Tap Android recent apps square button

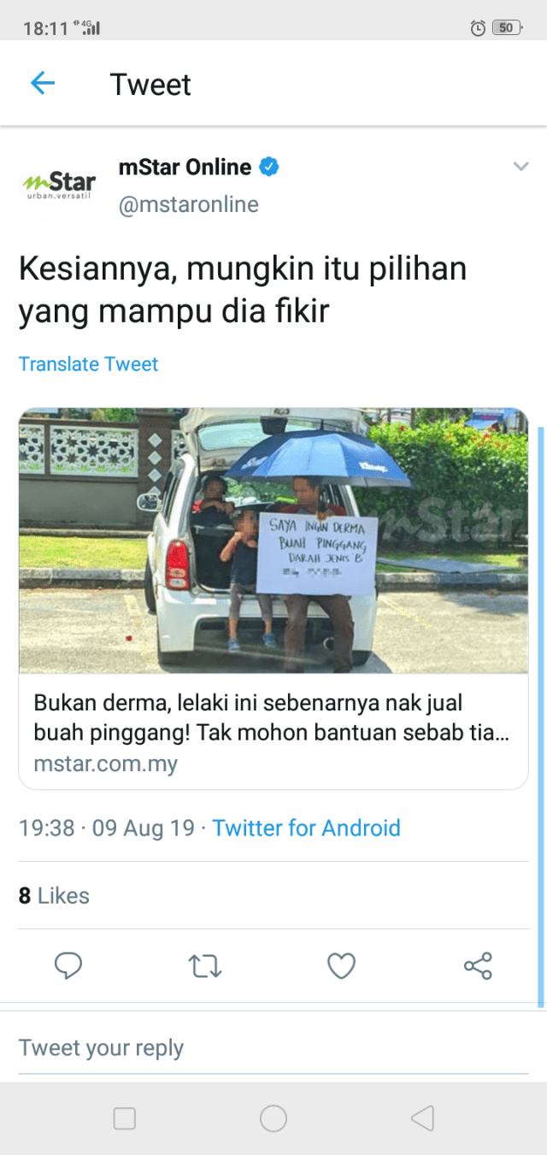125,1118
